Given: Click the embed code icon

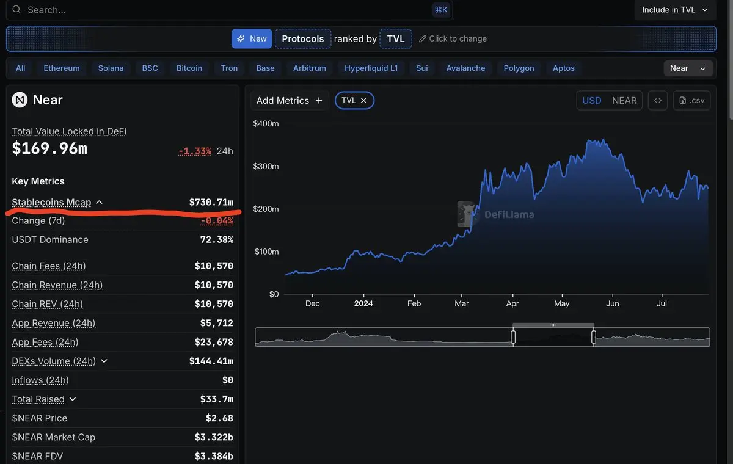Looking at the screenshot, I should pyautogui.click(x=657, y=100).
